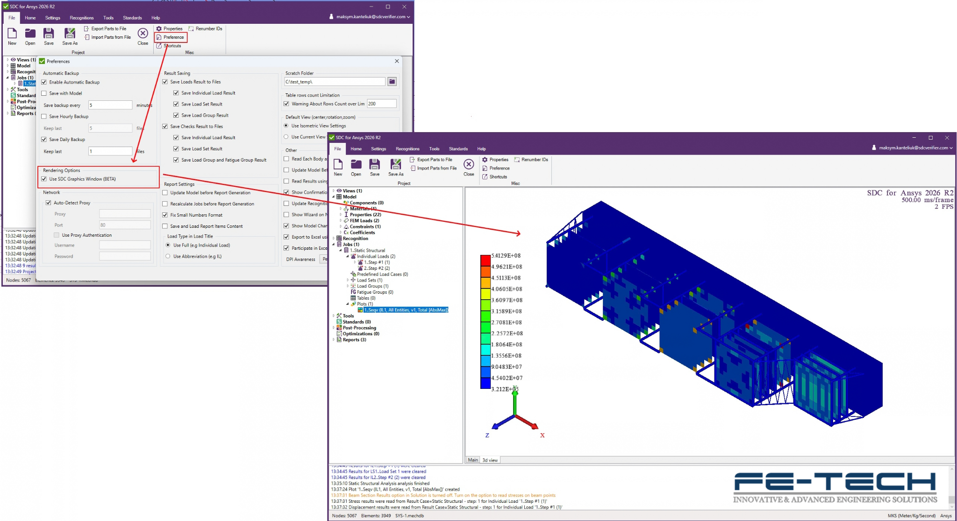
Task: Close the Preferences dialog
Action: click(x=397, y=61)
